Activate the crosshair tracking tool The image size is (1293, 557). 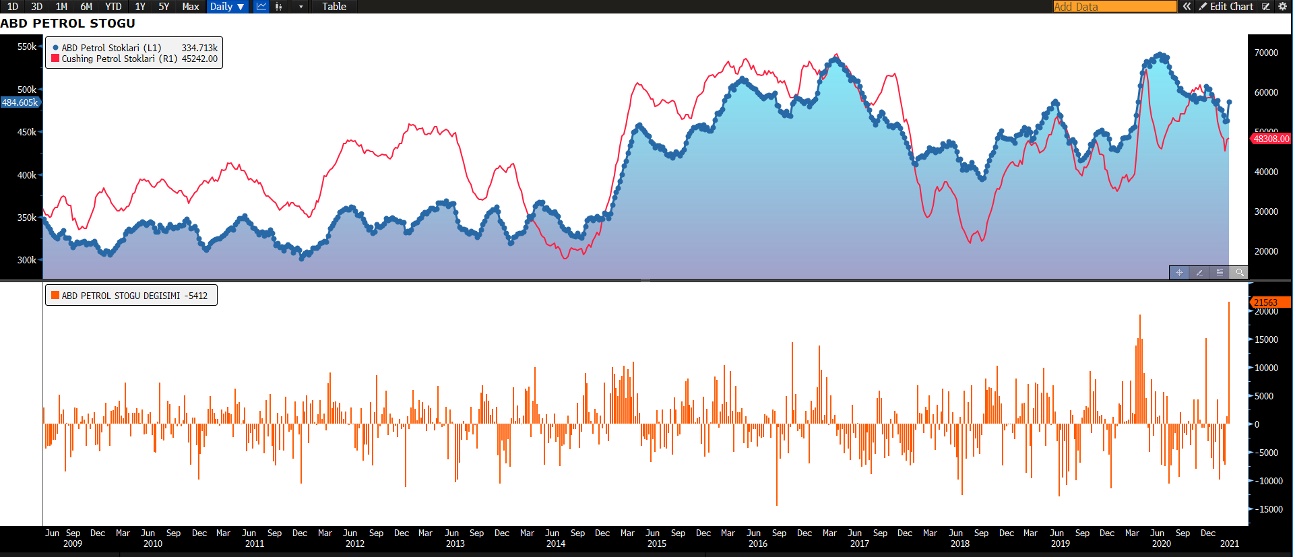(x=1179, y=273)
